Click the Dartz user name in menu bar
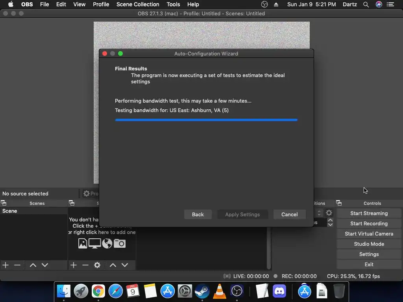 point(350,4)
